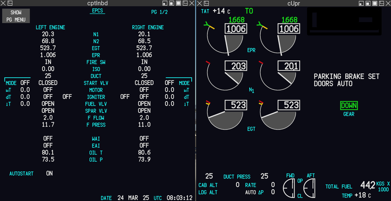Click the left EGT gauge readout 523
The width and height of the screenshot is (391, 201).
pos(236,105)
